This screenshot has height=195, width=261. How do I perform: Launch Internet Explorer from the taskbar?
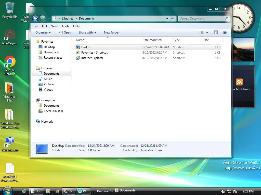coord(24,191)
